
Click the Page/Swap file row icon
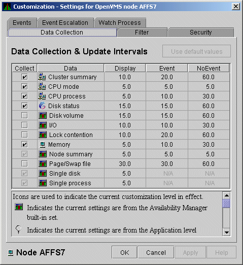click(x=43, y=164)
